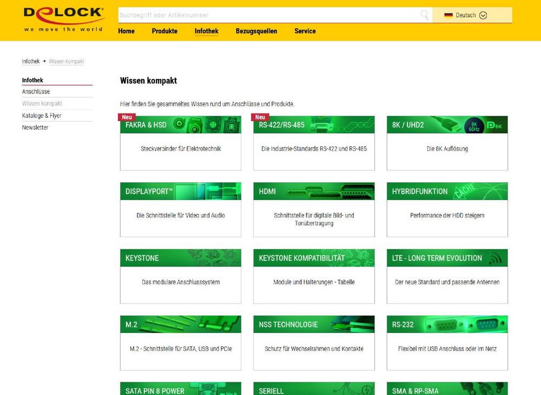Click the magnifier search icon
The width and height of the screenshot is (541, 395).
tap(425, 15)
